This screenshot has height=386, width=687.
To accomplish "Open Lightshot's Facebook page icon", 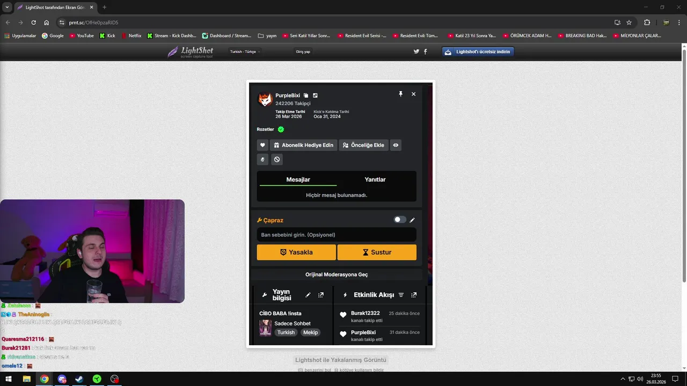I will [426, 51].
